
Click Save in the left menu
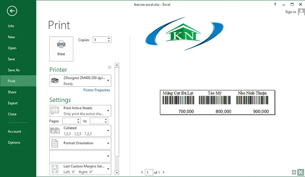(x=11, y=59)
